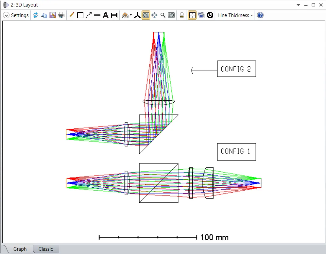Select the pencil annotation tool
The height and width of the screenshot is (254, 326).
click(72, 15)
